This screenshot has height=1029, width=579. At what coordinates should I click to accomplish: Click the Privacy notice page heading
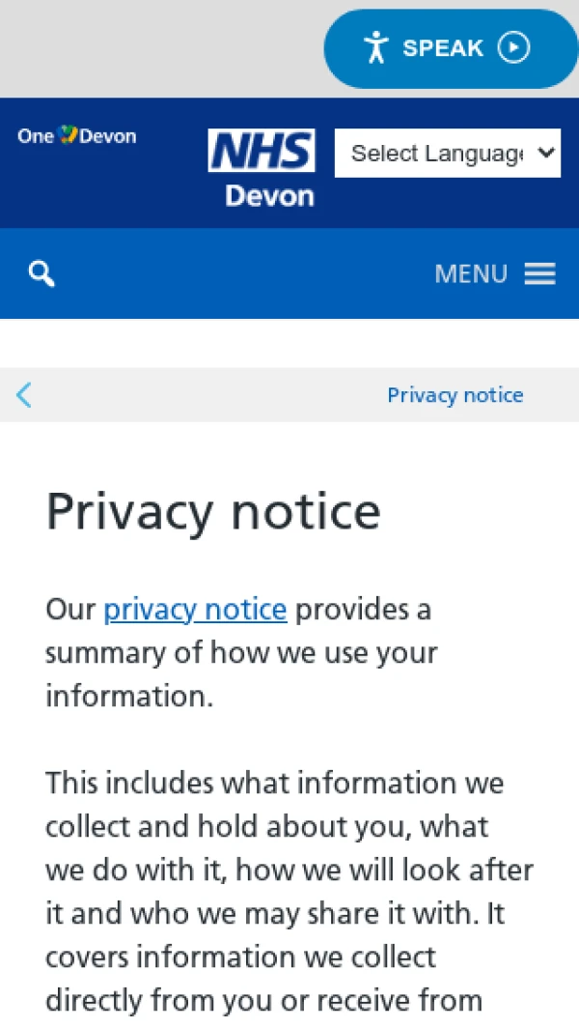click(x=213, y=511)
